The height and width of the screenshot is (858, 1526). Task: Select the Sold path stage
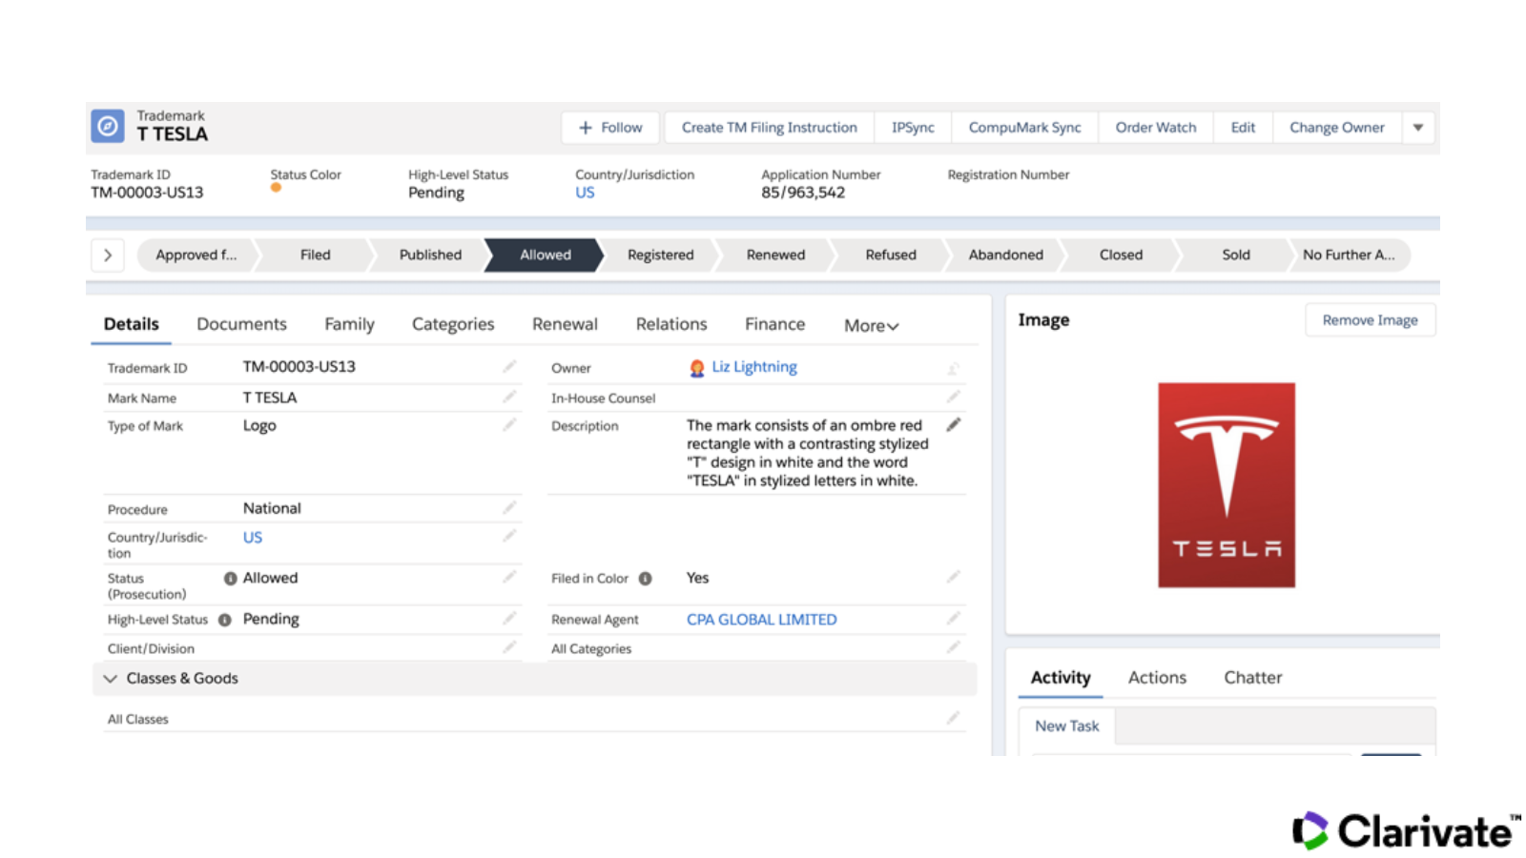coord(1236,255)
